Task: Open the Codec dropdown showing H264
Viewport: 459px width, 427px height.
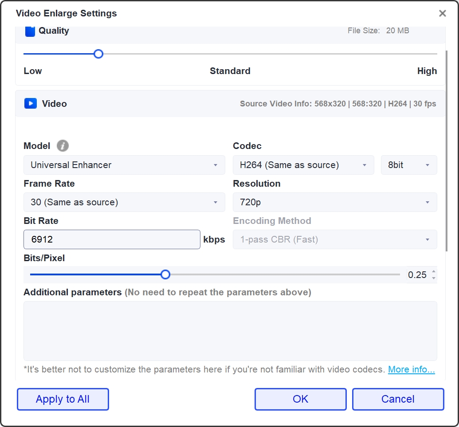Action: 303,165
